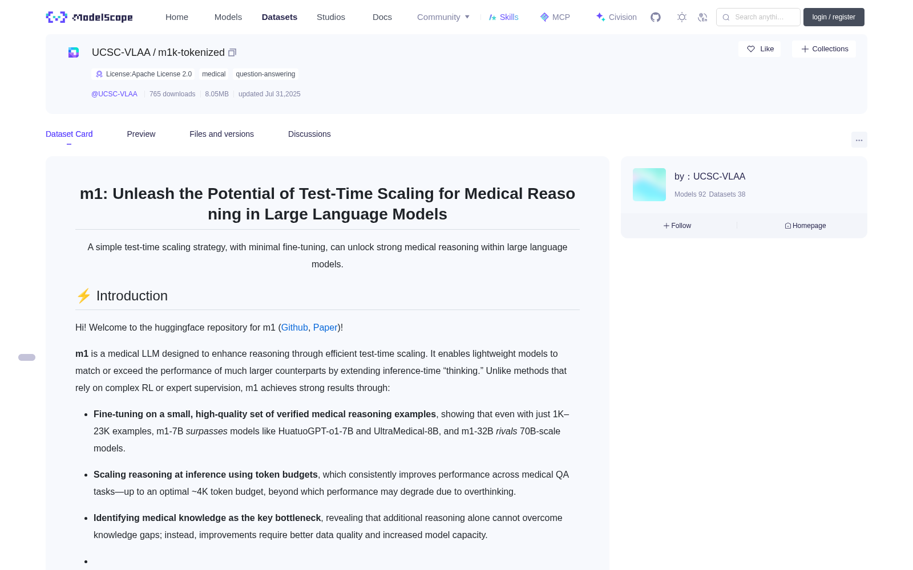The image size is (913, 570).
Task: Visit the organization Homepage link
Action: [805, 226]
